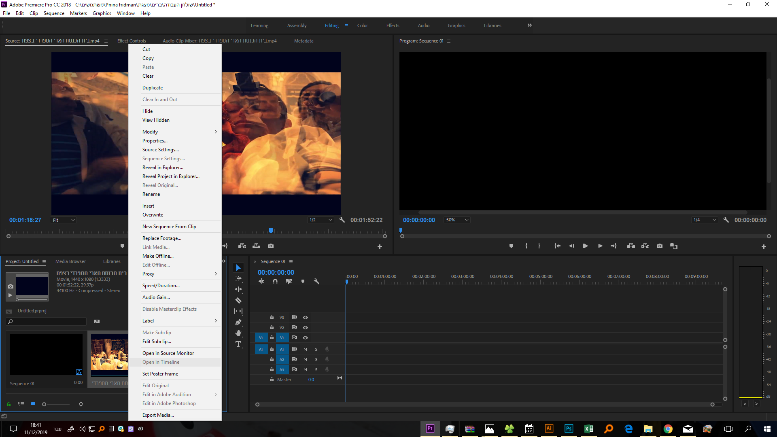
Task: Select the Type tool
Action: [x=238, y=344]
